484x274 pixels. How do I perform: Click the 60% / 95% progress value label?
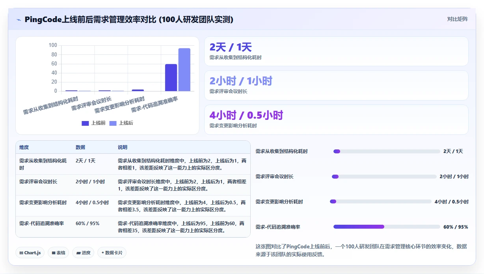[456, 227]
